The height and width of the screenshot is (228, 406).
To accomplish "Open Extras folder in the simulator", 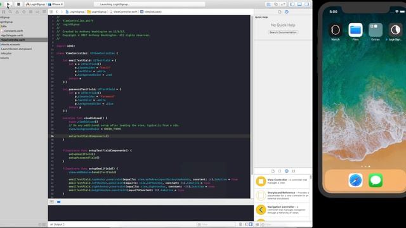I will coord(376,32).
